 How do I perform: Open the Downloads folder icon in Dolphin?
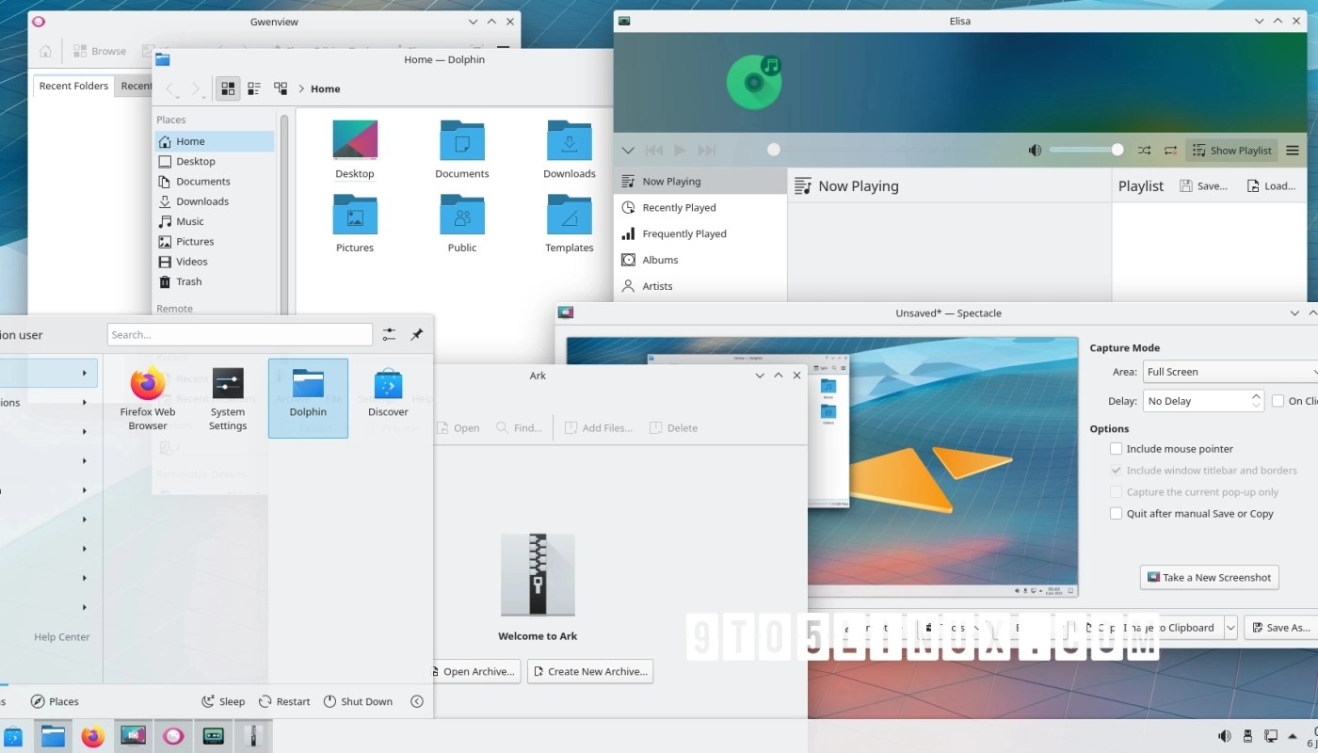click(x=570, y=149)
